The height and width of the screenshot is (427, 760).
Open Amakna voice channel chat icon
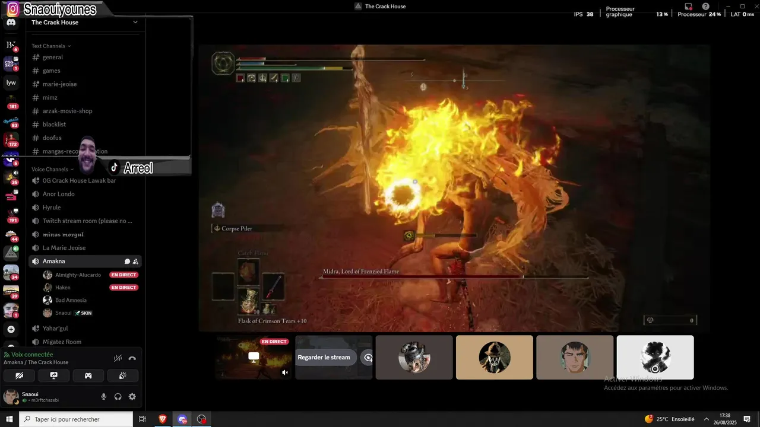(x=127, y=262)
